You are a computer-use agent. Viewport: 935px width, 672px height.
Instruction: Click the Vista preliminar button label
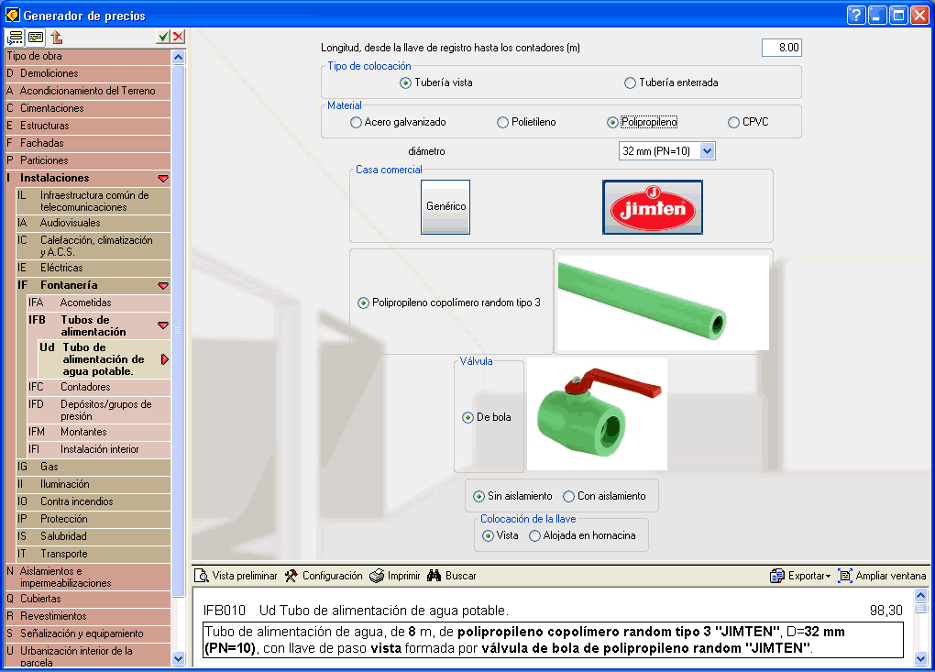click(245, 576)
